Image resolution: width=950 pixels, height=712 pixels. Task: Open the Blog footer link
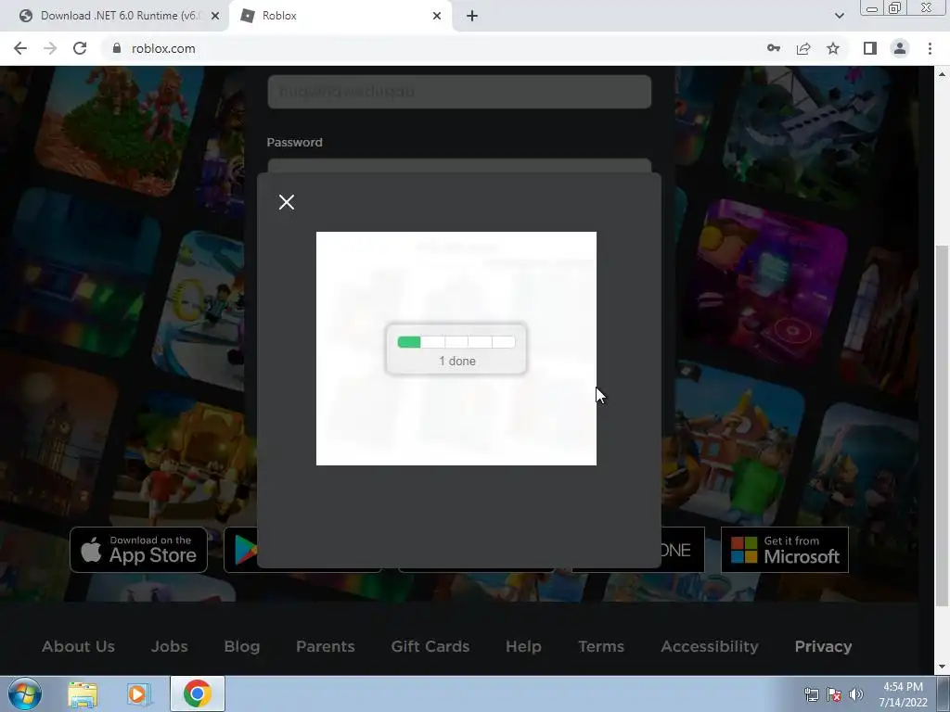(242, 646)
